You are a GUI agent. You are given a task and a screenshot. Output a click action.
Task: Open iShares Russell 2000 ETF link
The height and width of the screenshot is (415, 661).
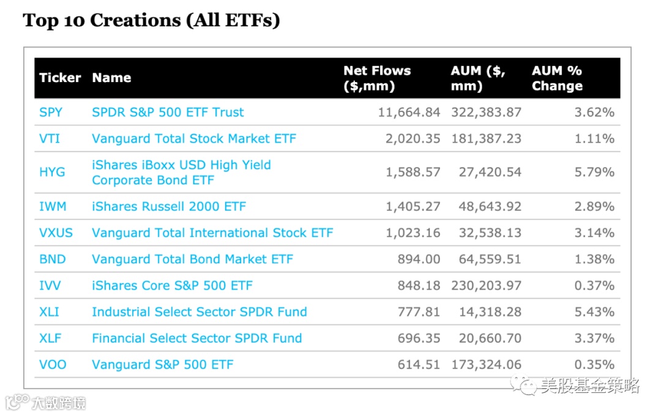tap(168, 207)
